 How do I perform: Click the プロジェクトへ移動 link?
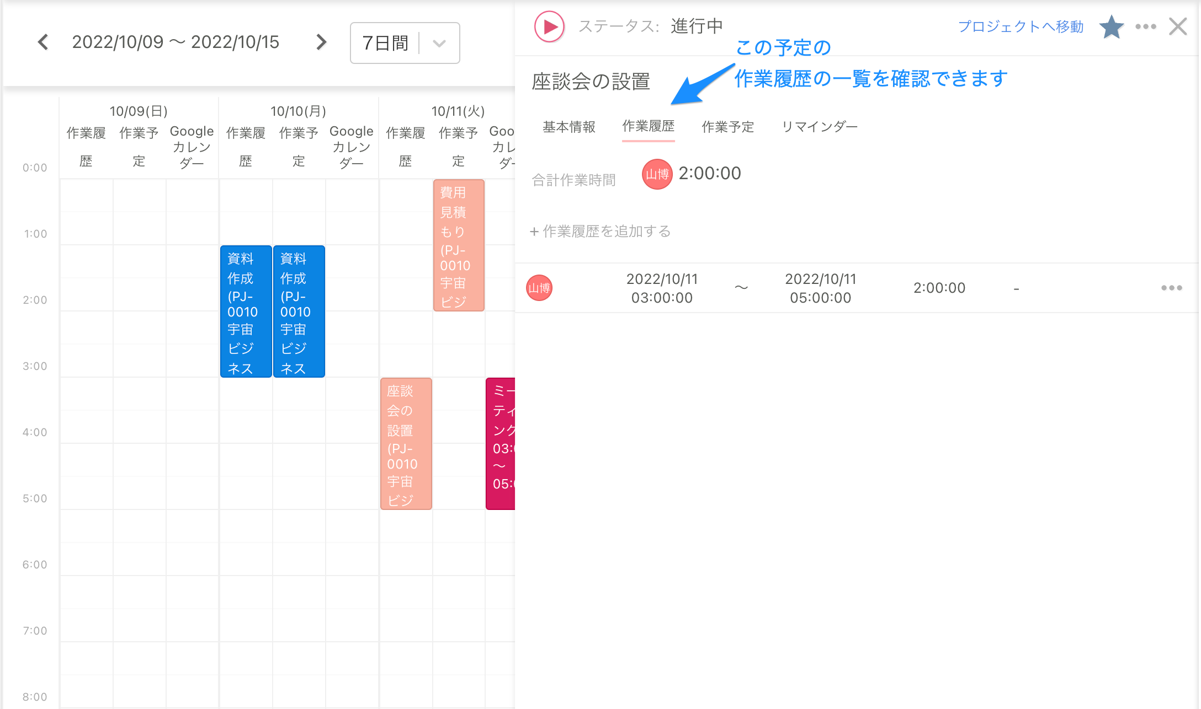[x=1021, y=26]
